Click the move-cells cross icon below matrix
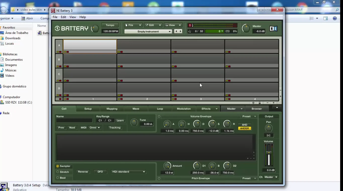 point(253,103)
